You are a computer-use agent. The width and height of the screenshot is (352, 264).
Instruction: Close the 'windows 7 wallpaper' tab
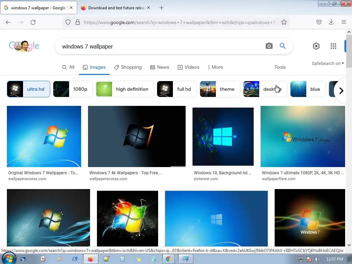tap(71, 8)
